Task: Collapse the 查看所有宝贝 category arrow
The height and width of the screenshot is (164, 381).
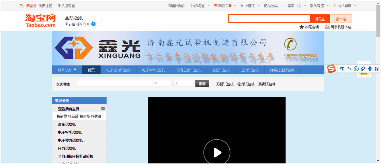Action: point(103,109)
